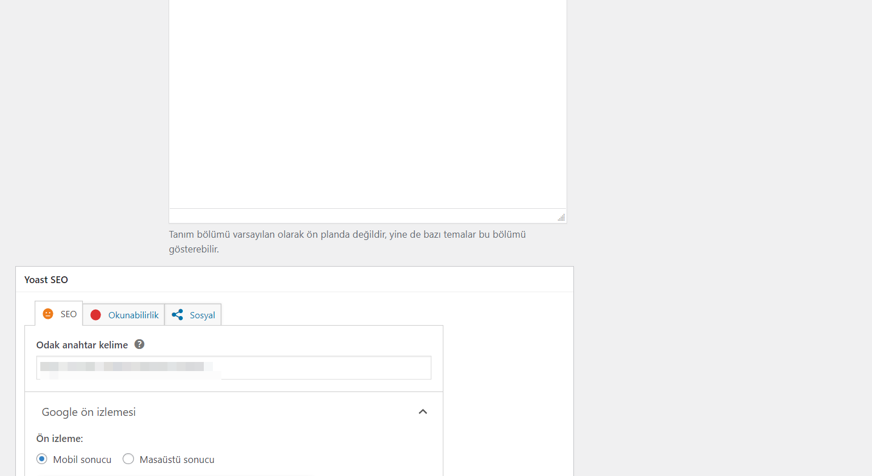Switch to the Okunabilirlik tab
This screenshot has height=476, width=872.
click(x=124, y=315)
